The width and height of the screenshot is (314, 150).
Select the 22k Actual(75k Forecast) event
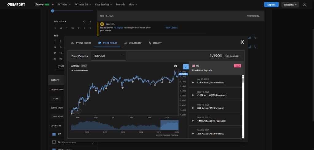coord(215,132)
